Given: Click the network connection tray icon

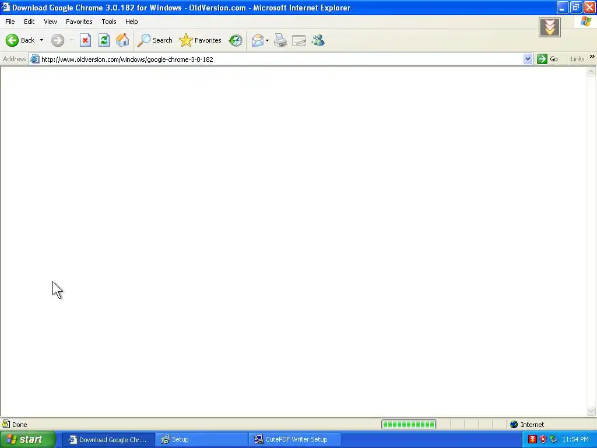Looking at the screenshot, I should point(554,439).
